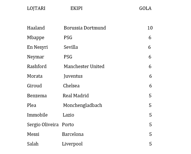Click the Sevilla team entry
Image resolution: width=191 pixels, height=154 pixels.
click(x=71, y=47)
